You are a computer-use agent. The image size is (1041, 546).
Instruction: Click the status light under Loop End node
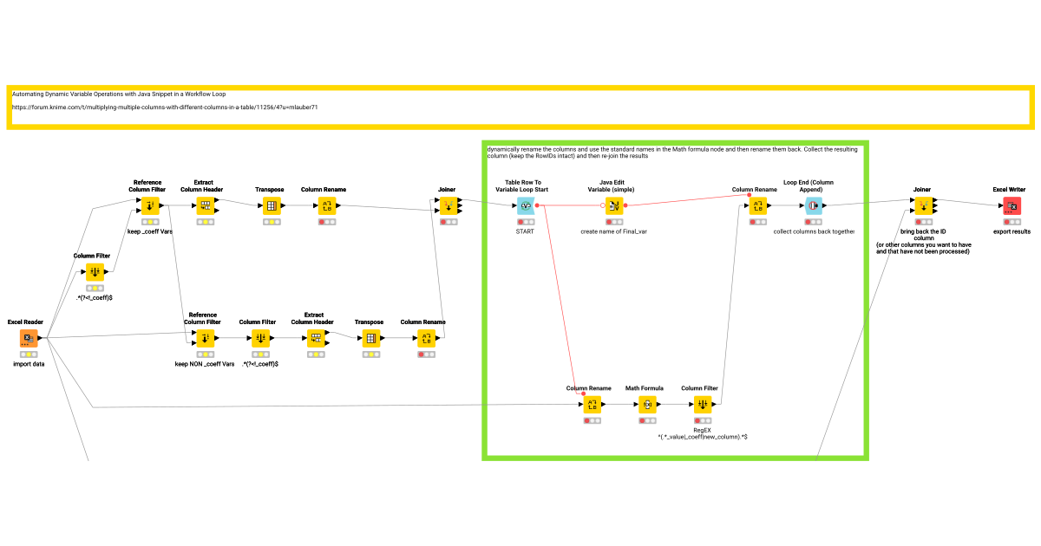click(814, 220)
